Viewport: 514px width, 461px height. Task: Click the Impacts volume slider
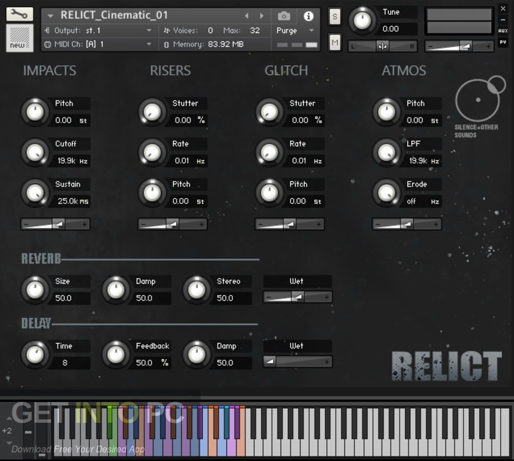55,225
